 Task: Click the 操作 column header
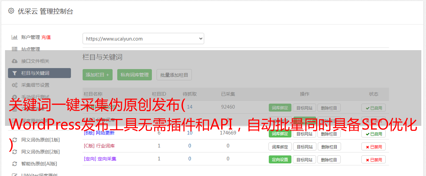pyautogui.click(x=304, y=94)
